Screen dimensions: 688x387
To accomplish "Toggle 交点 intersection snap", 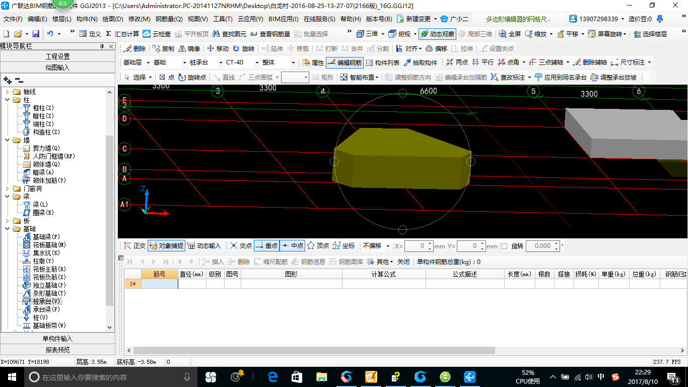I will (x=241, y=246).
